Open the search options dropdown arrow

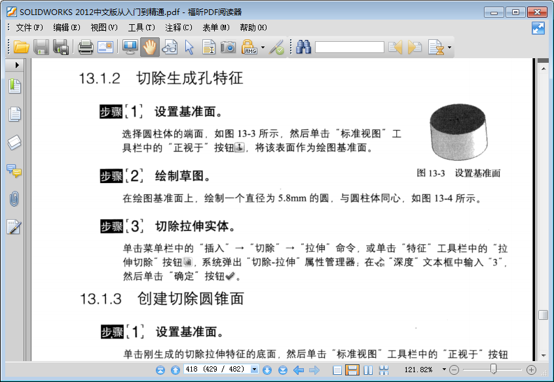pos(449,47)
